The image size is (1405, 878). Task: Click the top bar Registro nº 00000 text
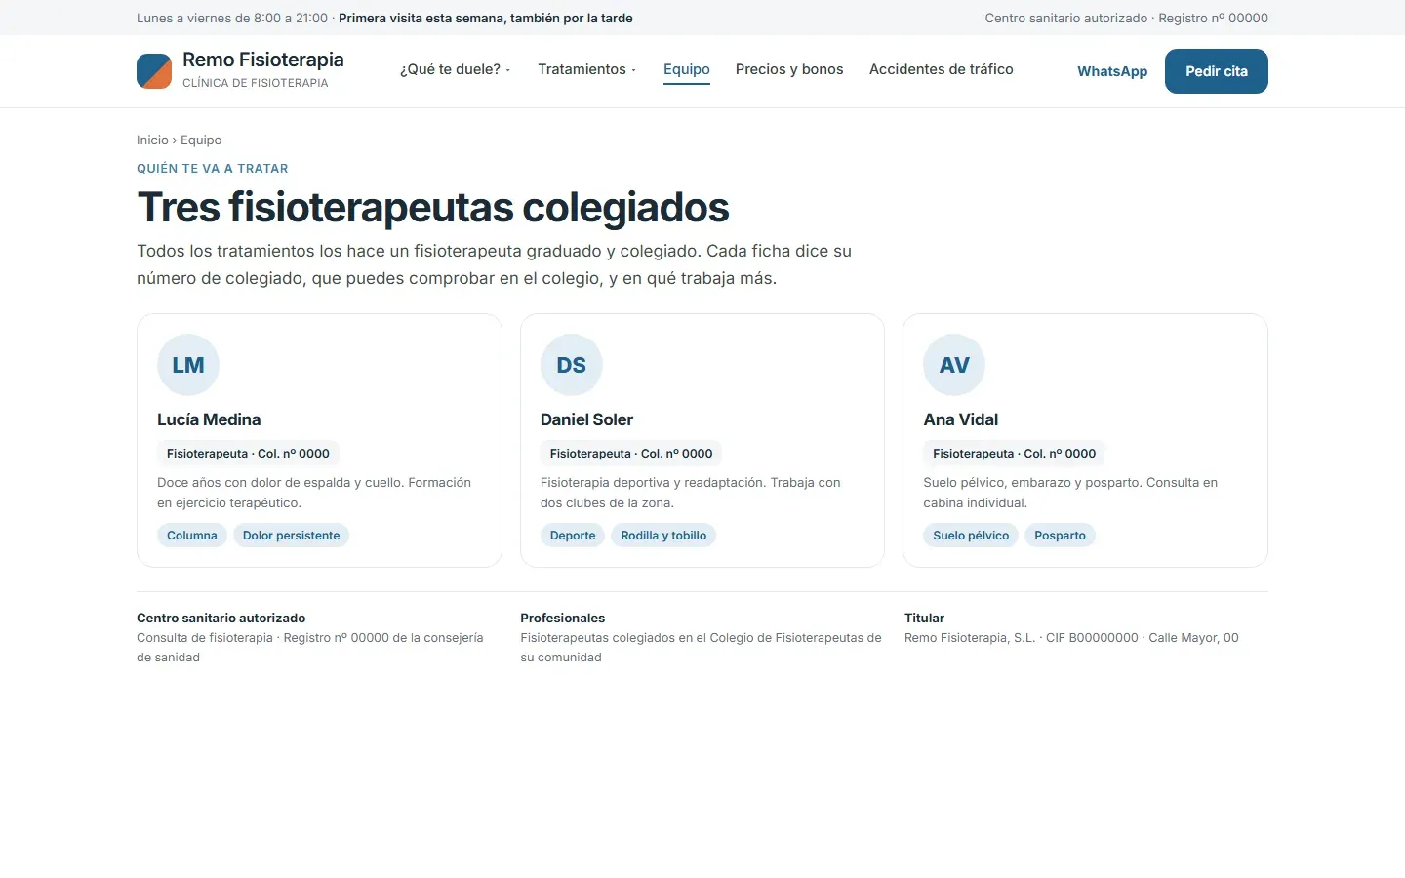[1213, 18]
